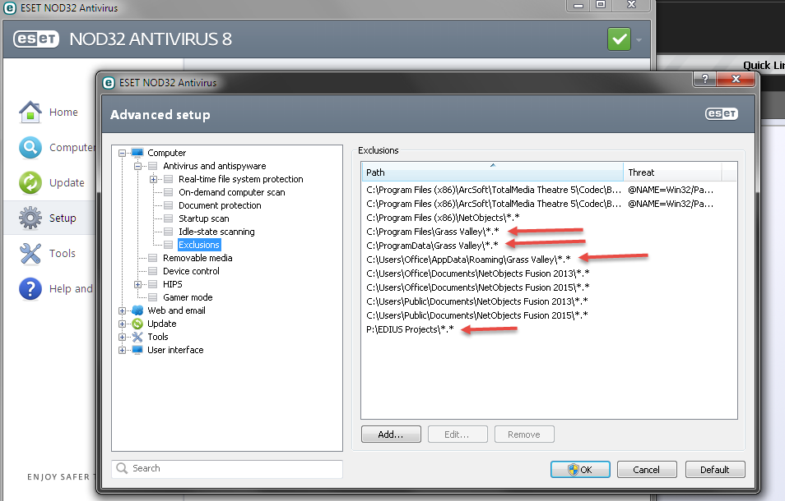Select Removable media tree item
This screenshot has height=501, width=785.
click(x=197, y=258)
